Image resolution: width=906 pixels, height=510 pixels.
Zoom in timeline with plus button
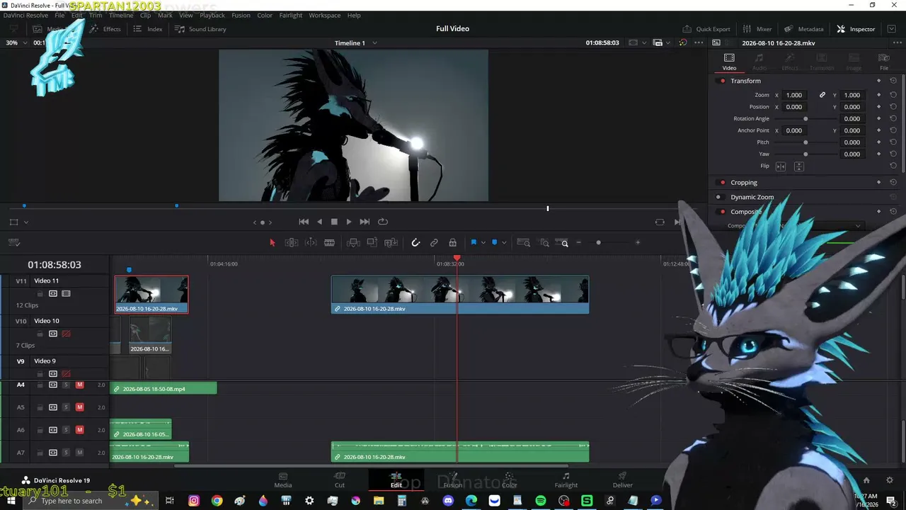pos(638,243)
